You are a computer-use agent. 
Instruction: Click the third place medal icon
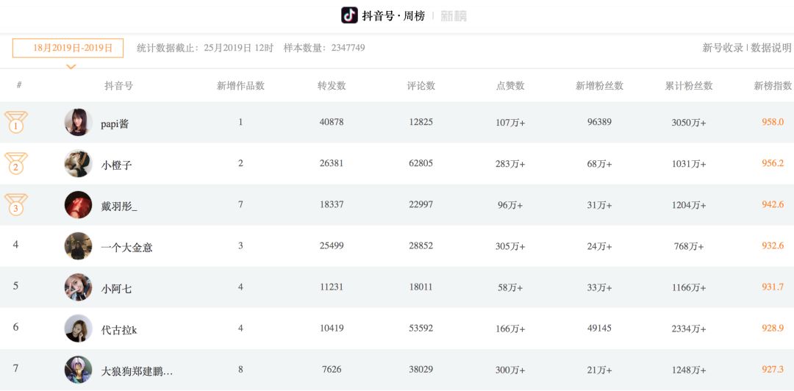(x=15, y=204)
